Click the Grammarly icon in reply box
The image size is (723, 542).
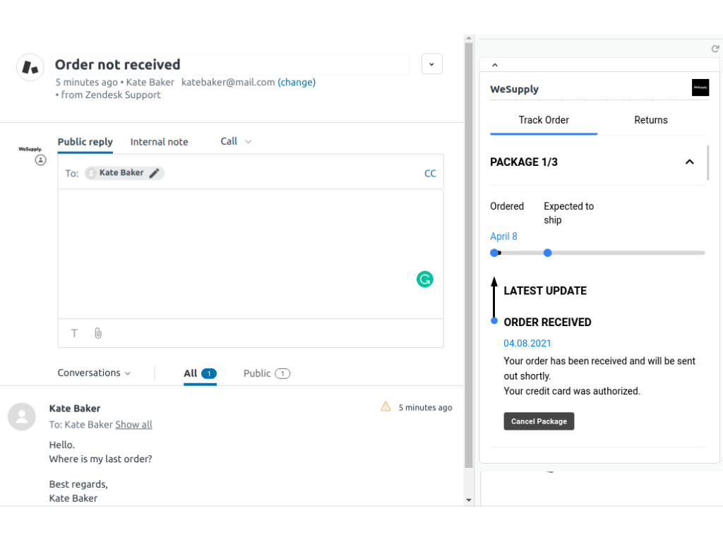tap(424, 279)
